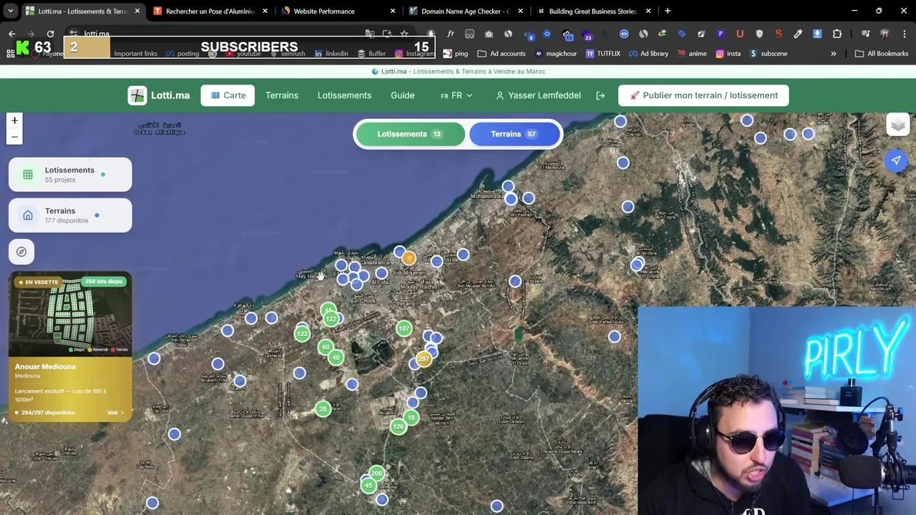The height and width of the screenshot is (515, 916).
Task: Click the Lotti.ma logo icon
Action: [137, 95]
